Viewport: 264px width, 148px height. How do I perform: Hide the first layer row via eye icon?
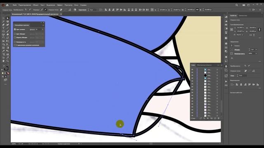(x=192, y=69)
